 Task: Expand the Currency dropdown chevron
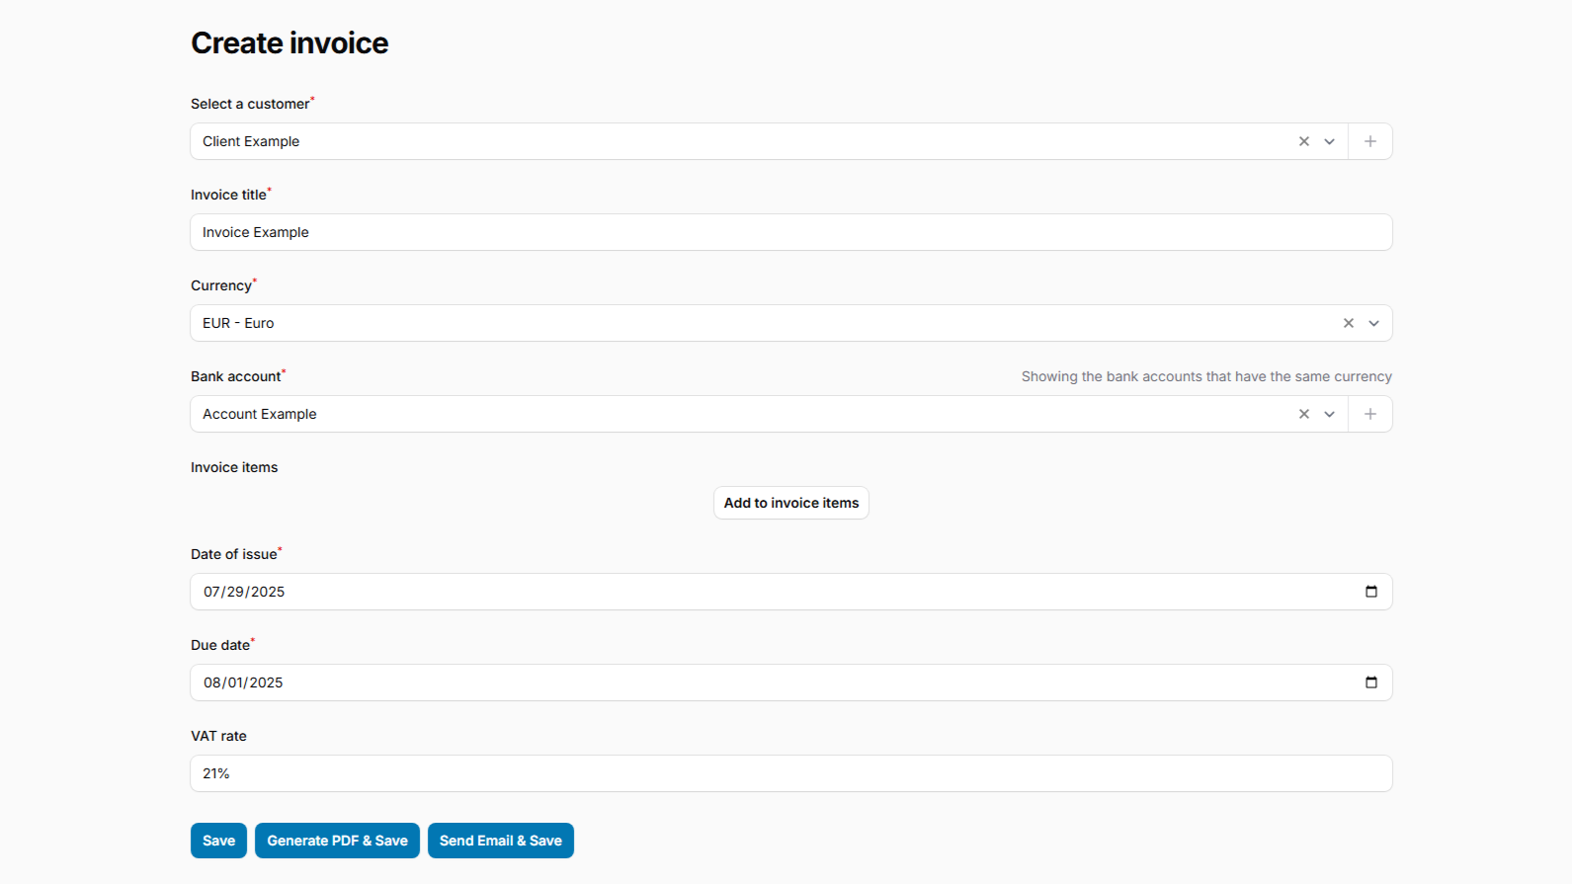tap(1373, 323)
